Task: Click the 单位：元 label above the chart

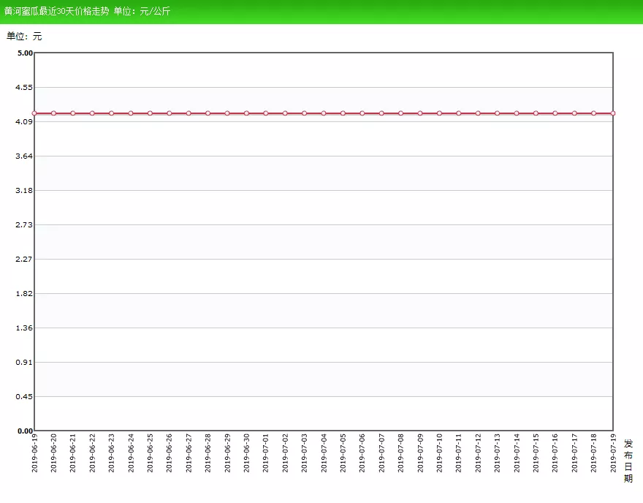Action: pos(24,36)
